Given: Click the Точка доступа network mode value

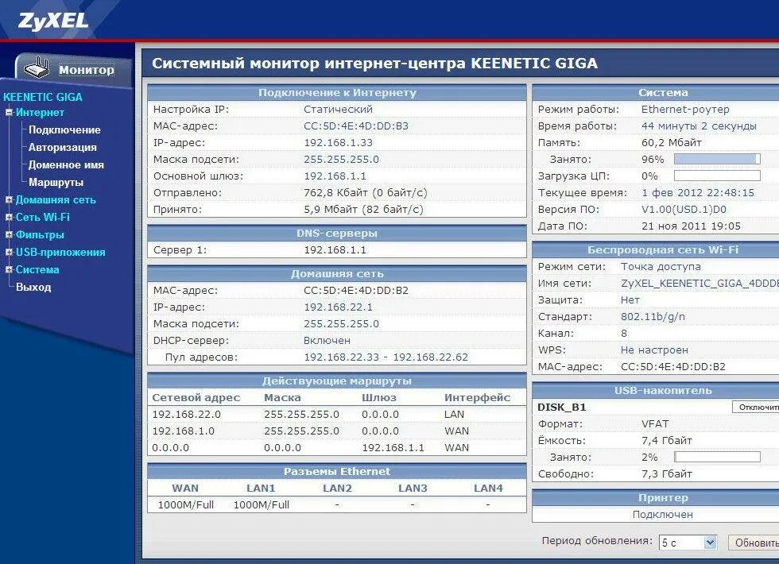Looking at the screenshot, I should point(661,267).
